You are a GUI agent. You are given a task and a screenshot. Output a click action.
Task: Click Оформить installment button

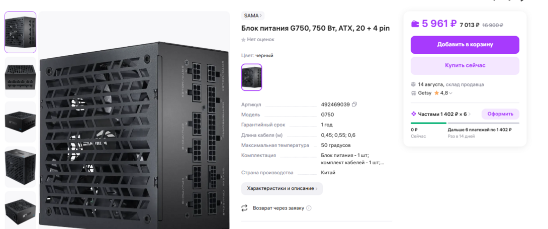[500, 114]
